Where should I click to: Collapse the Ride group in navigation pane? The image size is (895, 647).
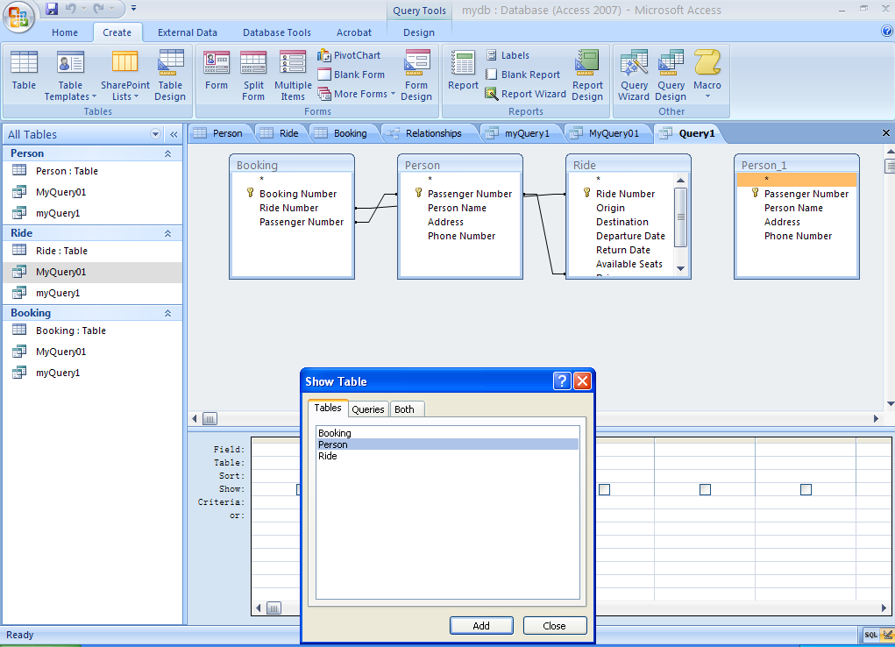(167, 233)
